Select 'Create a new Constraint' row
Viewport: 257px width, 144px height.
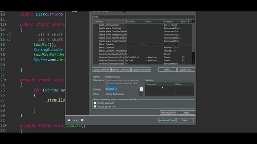142,28
